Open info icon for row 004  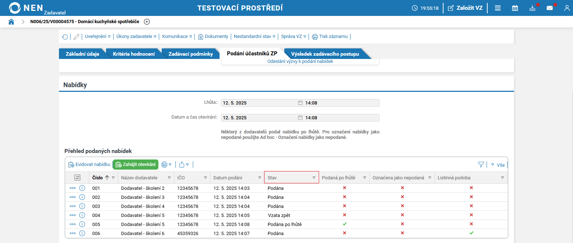click(82, 215)
